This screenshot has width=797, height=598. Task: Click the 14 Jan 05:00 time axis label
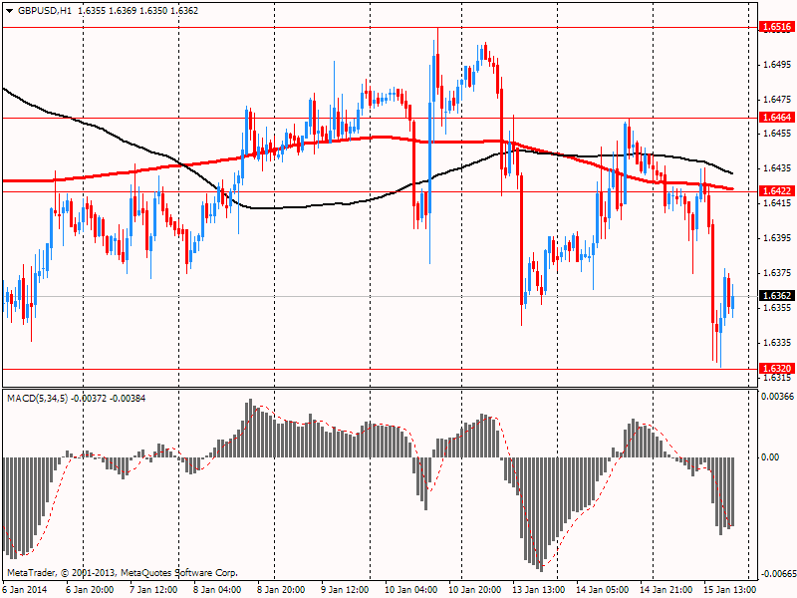coord(603,590)
